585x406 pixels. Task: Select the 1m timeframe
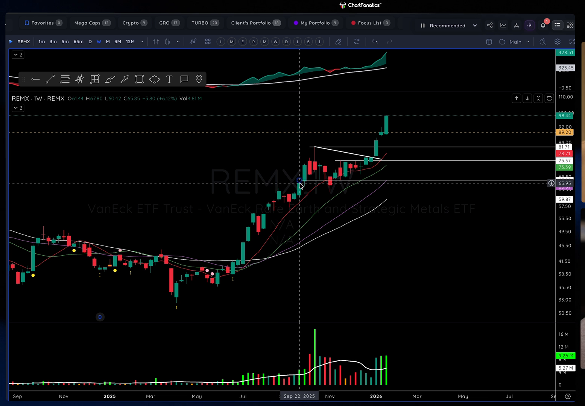click(x=42, y=42)
